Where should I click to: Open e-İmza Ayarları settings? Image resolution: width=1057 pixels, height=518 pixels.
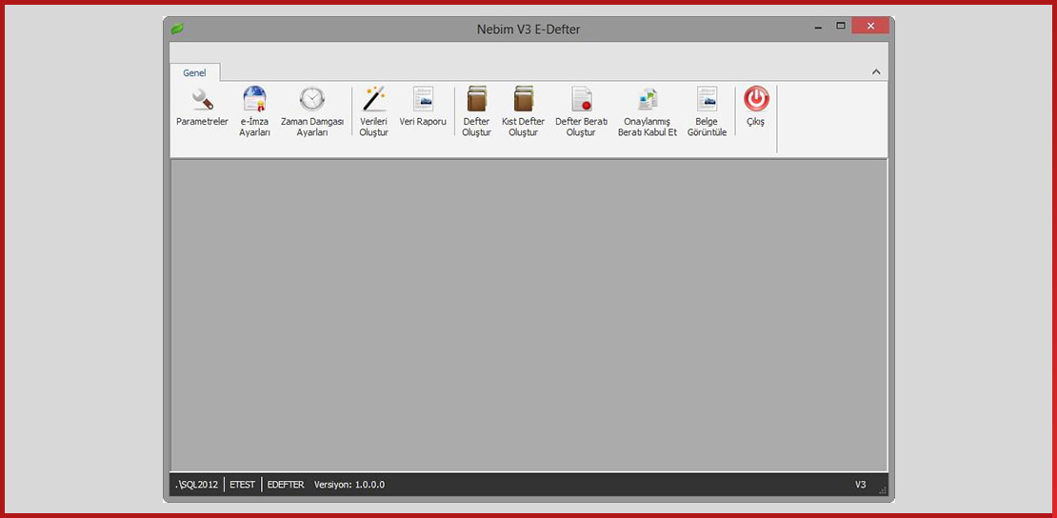click(x=255, y=112)
